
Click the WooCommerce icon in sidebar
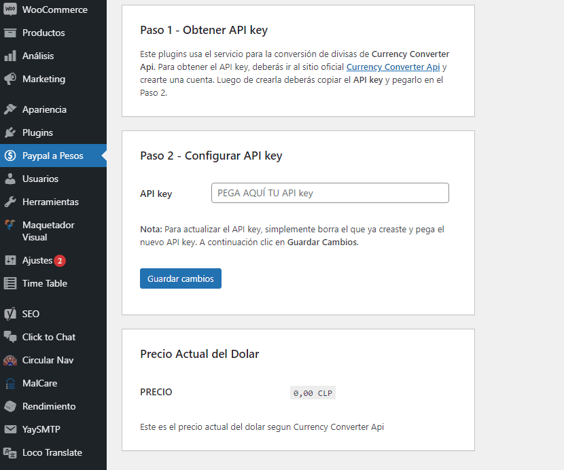(10, 10)
